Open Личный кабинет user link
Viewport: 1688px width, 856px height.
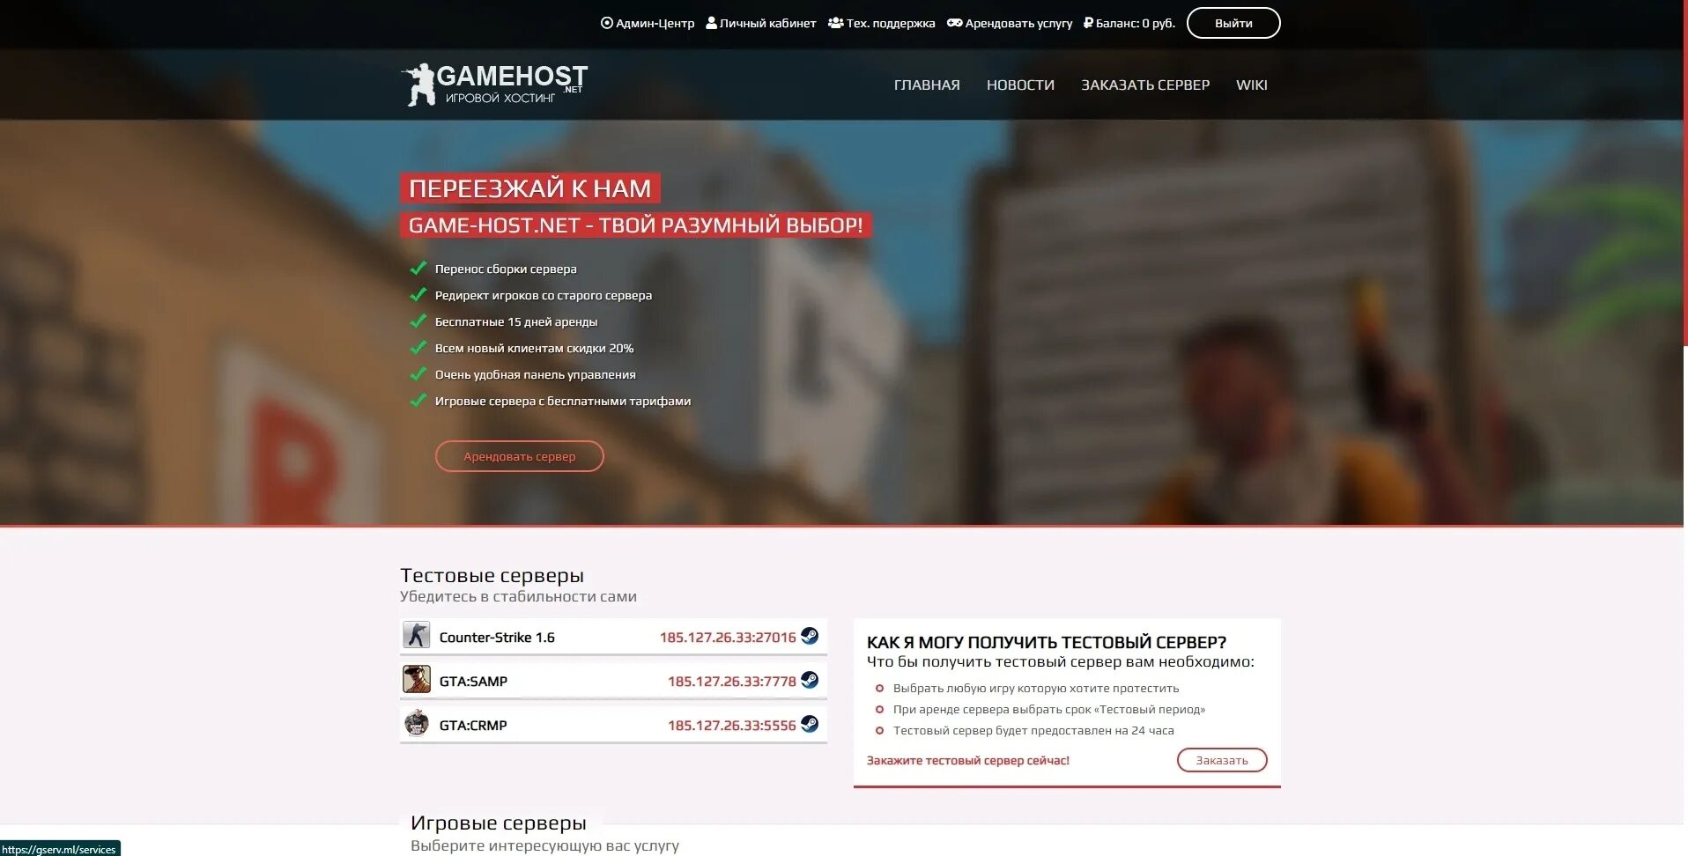[761, 23]
